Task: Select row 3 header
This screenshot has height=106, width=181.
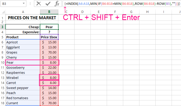Action: tap(3, 27)
